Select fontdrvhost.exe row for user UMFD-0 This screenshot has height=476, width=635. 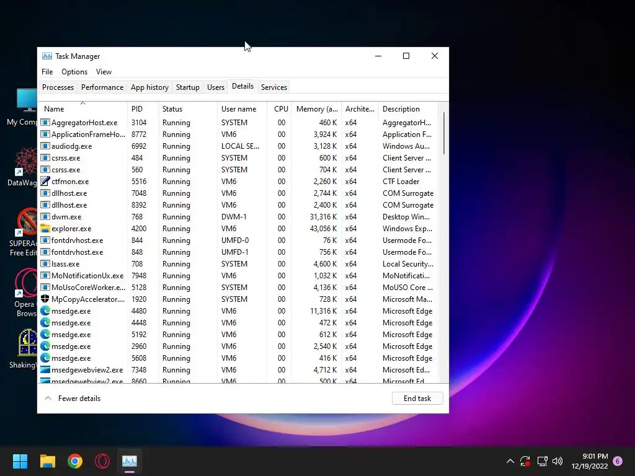click(239, 240)
